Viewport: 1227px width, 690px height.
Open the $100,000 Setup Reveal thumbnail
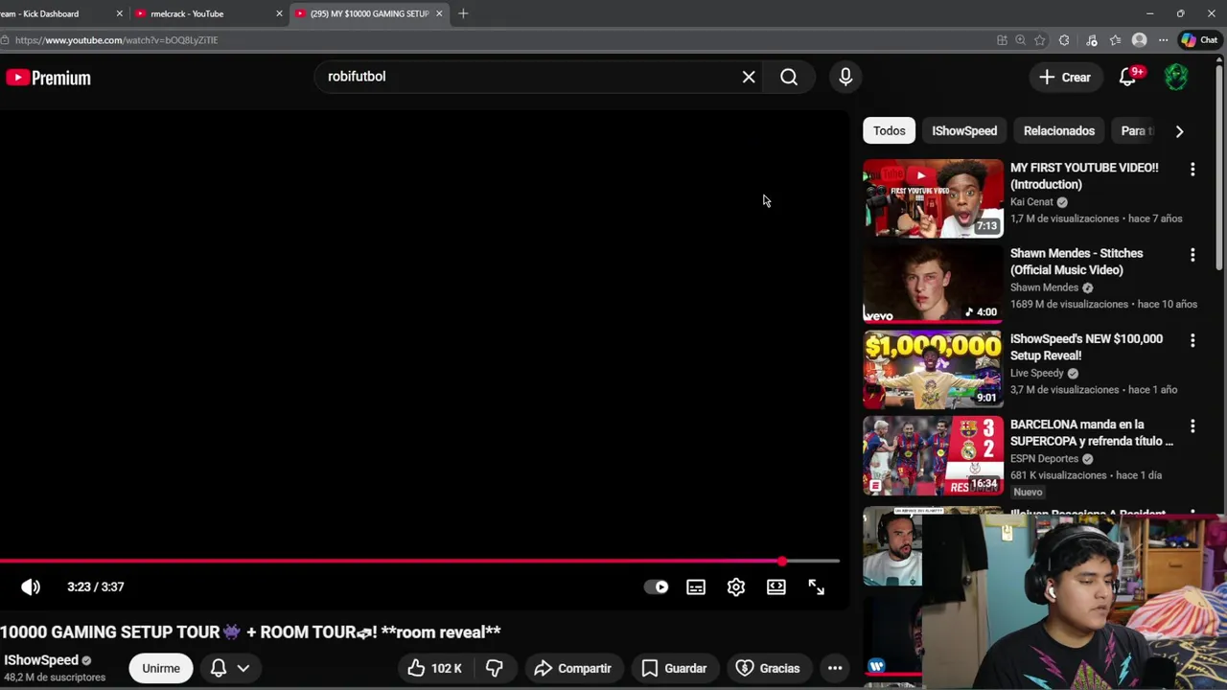coord(933,369)
